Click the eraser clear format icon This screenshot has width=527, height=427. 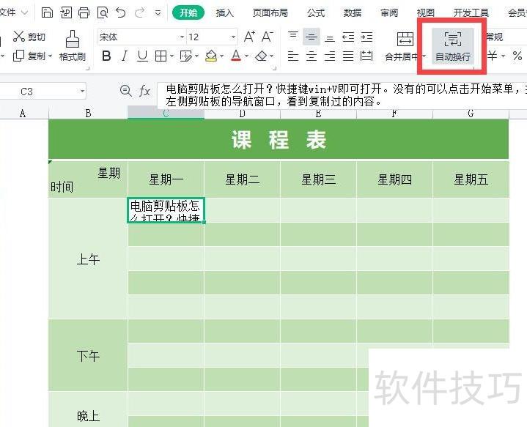pos(261,56)
